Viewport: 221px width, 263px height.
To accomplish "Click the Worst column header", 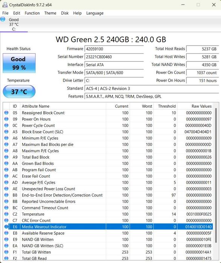I will click(x=142, y=106).
